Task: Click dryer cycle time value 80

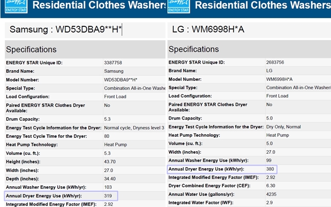Action: [x=107, y=136]
